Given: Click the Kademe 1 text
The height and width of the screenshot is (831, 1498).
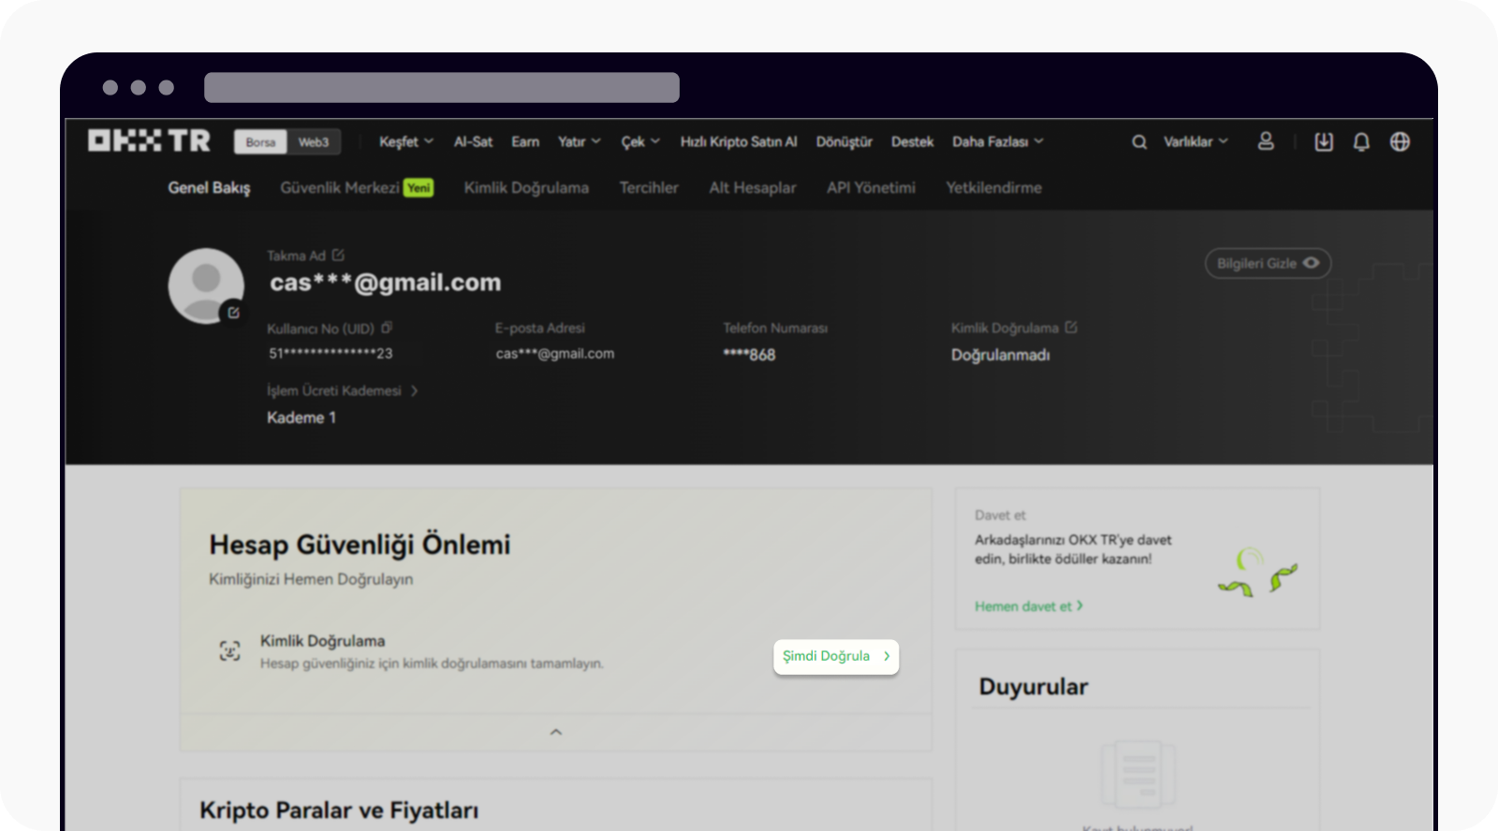Looking at the screenshot, I should pyautogui.click(x=301, y=417).
